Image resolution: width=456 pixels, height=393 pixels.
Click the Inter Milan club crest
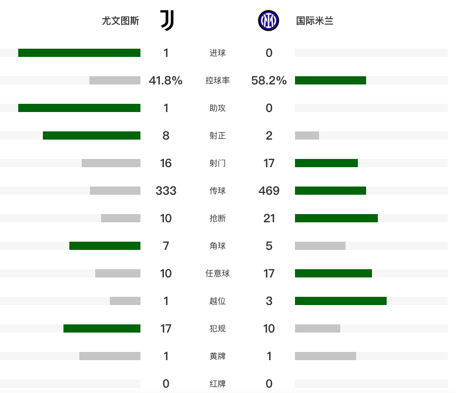click(x=269, y=21)
